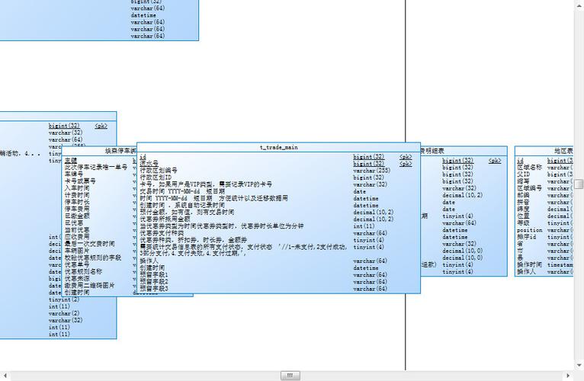
Task: Click the '拼音' column in 地区表
Action: tap(523, 202)
